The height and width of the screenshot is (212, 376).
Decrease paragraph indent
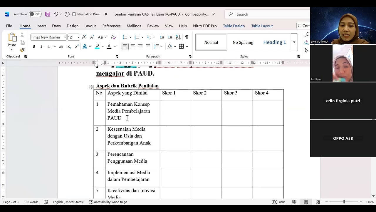[x=162, y=37]
